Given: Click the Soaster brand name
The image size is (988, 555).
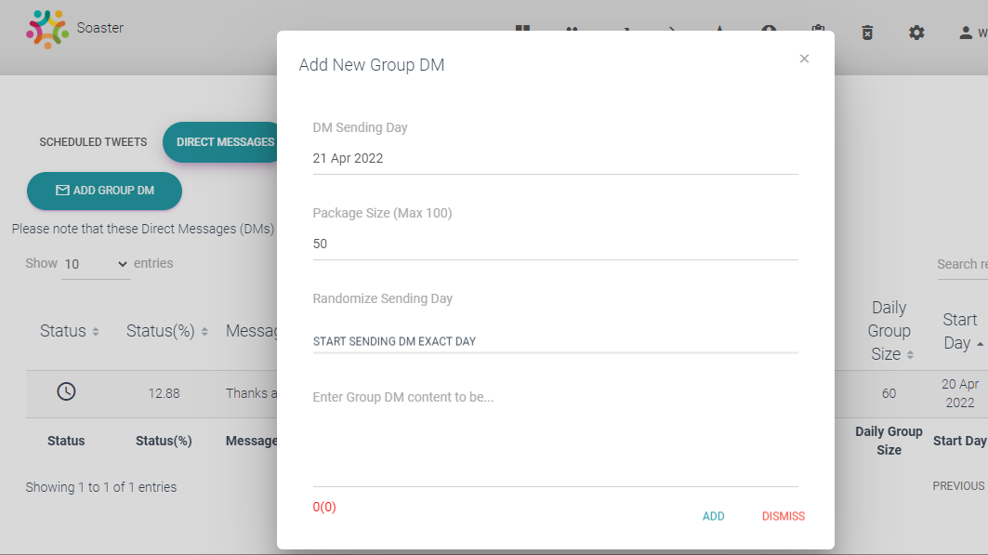Looking at the screenshot, I should [100, 28].
